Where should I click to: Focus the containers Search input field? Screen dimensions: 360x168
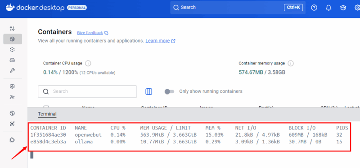[87, 91]
